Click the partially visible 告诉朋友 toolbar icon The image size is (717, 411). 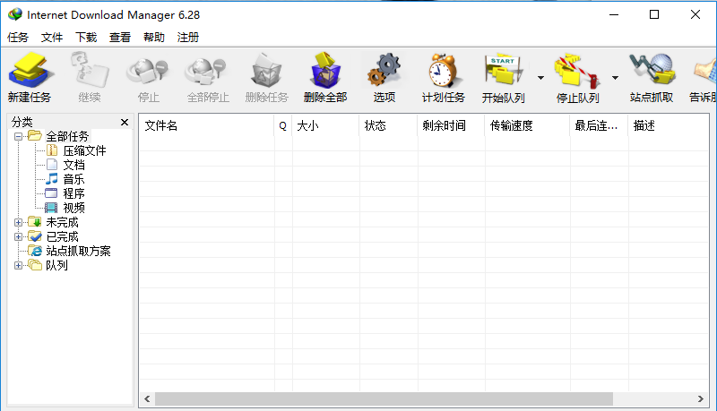tap(703, 77)
